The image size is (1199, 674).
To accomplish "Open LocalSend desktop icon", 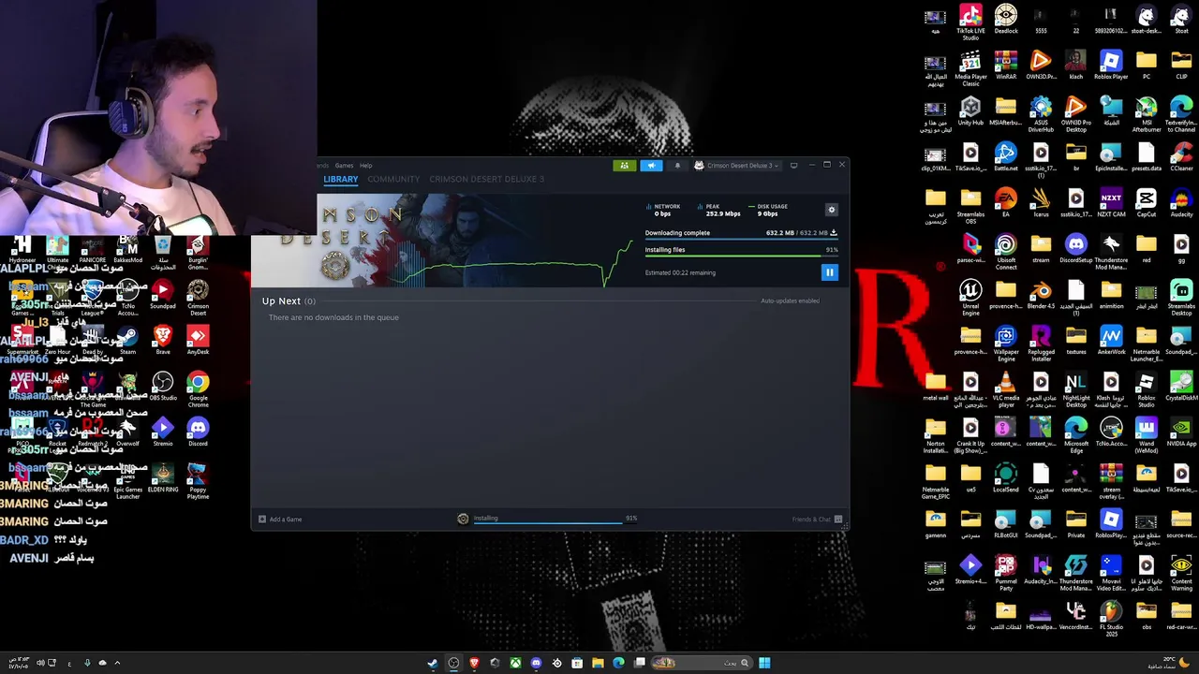I will pos(1006,479).
